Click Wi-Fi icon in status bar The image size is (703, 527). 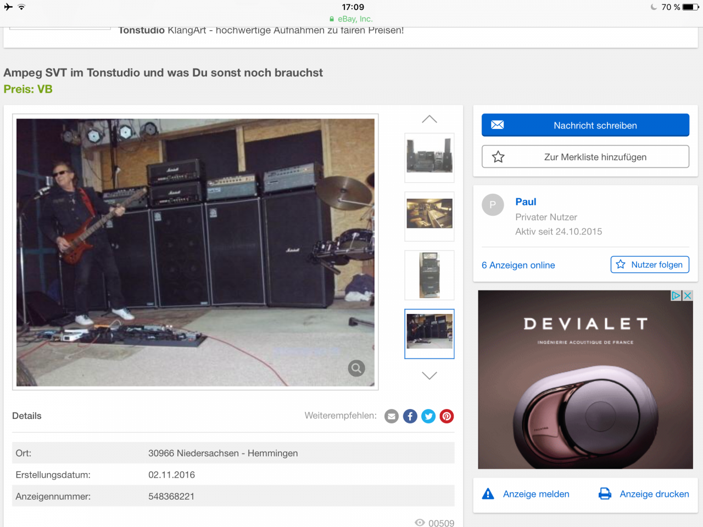coord(21,7)
